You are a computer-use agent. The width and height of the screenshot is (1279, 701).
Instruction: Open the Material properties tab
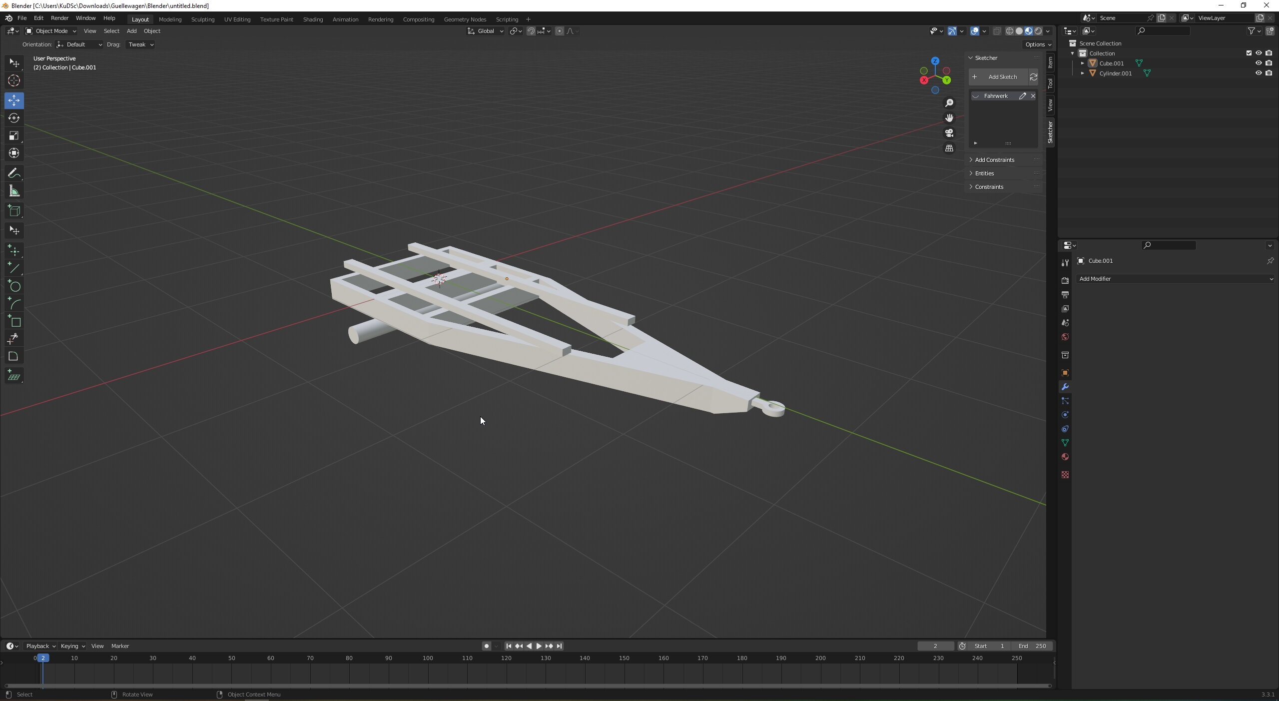1065,457
